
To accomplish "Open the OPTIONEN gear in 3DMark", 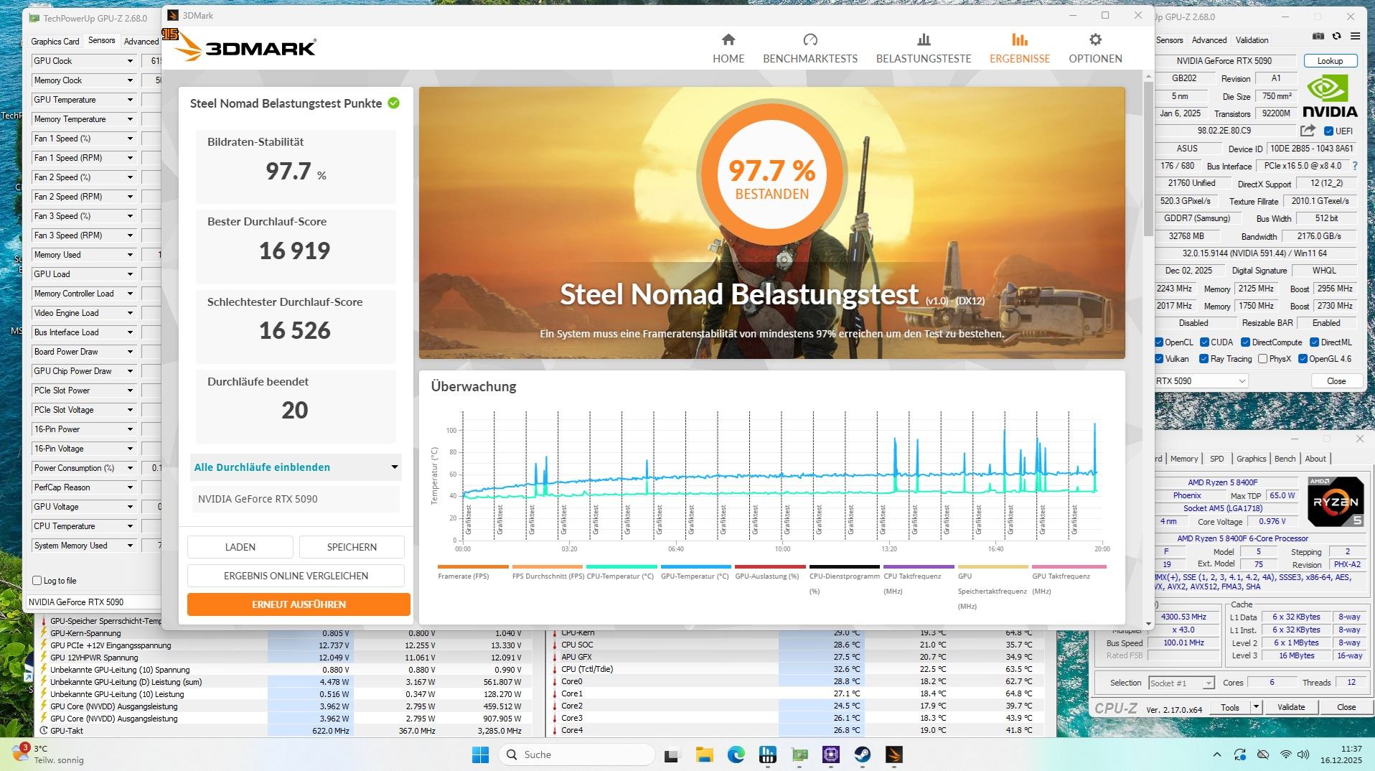I will (1095, 48).
